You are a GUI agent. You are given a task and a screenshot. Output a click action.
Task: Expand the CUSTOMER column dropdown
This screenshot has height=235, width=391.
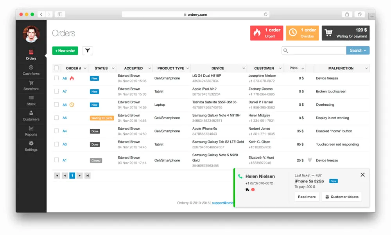pos(280,68)
